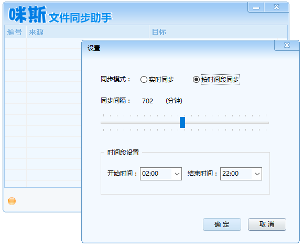The image size is (303, 247).
Task: Select the 按时间段同步 radio option
Action: [x=196, y=79]
